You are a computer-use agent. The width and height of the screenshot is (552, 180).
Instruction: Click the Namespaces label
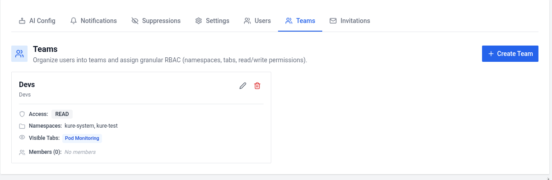(x=45, y=126)
